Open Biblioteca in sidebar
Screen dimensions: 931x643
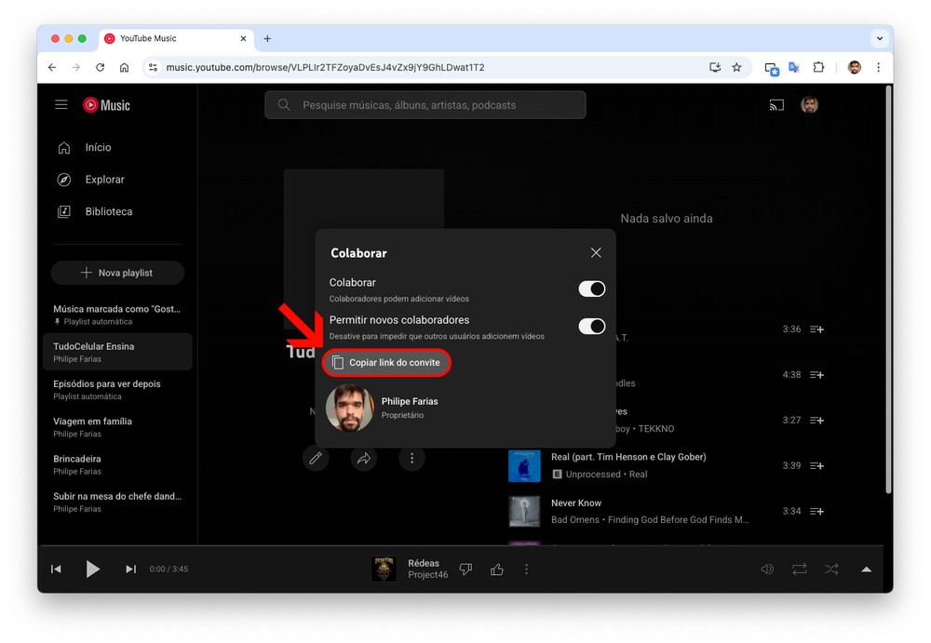107,212
